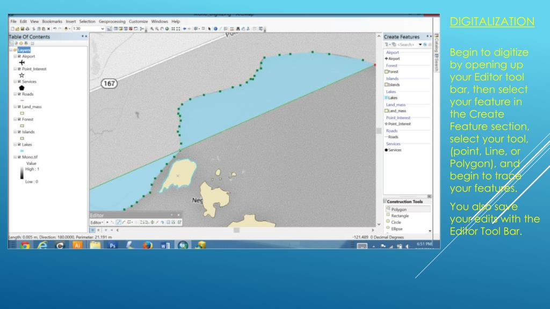Collapse the Layers group in Table Of Contents
The height and width of the screenshot is (309, 550).
(11, 50)
